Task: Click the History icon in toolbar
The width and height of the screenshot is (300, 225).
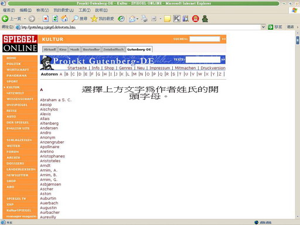Action: pyautogui.click(x=121, y=19)
